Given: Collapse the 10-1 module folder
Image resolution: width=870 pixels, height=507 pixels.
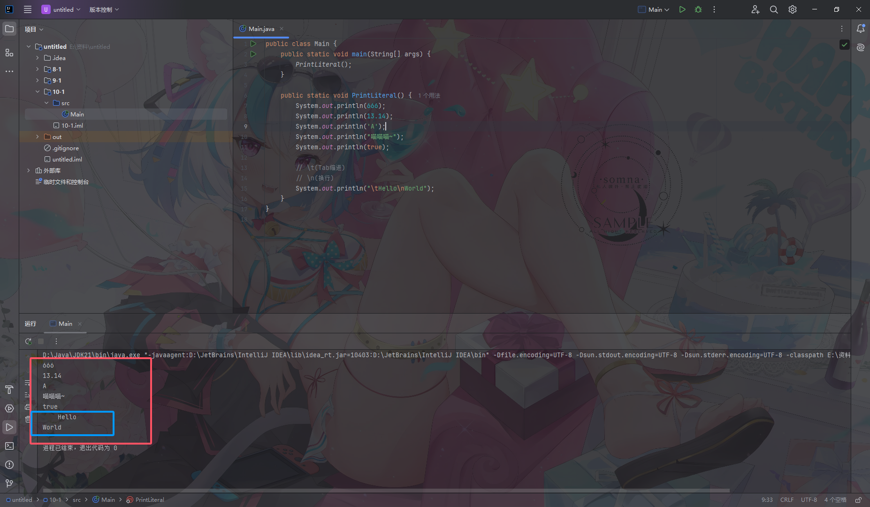Looking at the screenshot, I should point(38,92).
